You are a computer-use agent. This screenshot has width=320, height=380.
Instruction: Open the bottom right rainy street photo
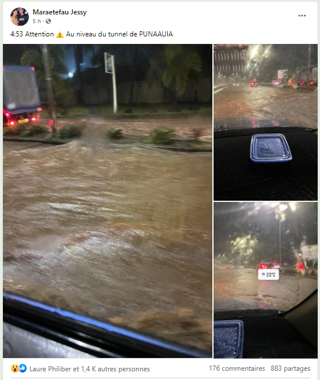(266, 280)
